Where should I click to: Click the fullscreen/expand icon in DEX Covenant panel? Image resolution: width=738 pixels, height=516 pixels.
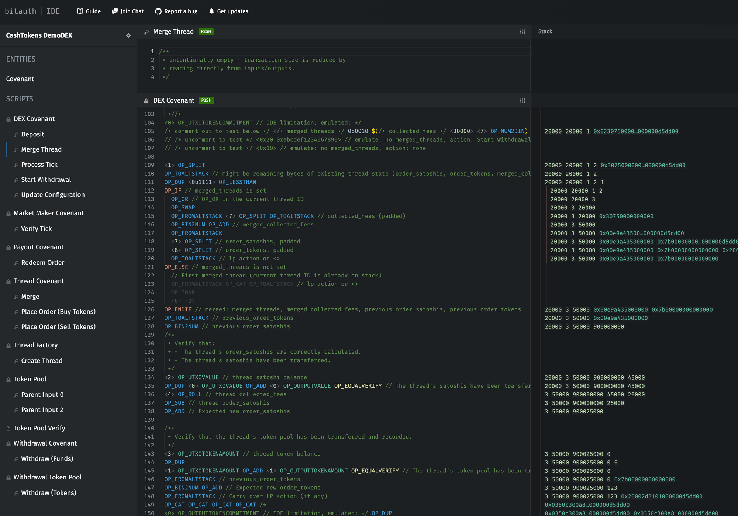click(x=523, y=100)
